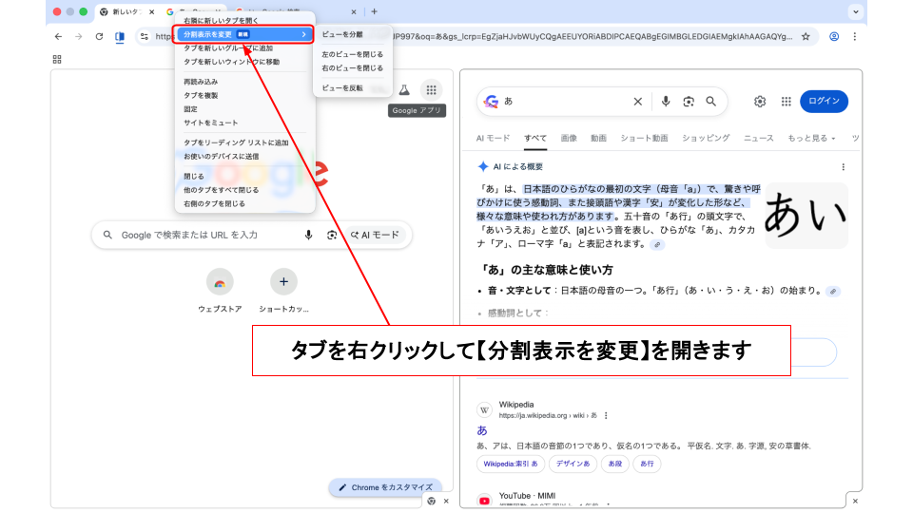
Task: Select ビューを分離 from submenu
Action: [341, 34]
